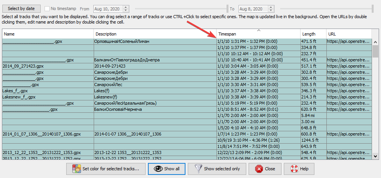Increment the From date with up spinner
The height and width of the screenshot is (178, 381).
click(x=127, y=7)
